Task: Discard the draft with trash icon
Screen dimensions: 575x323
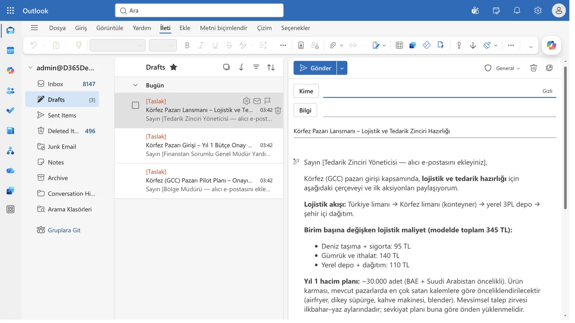Action: click(534, 68)
